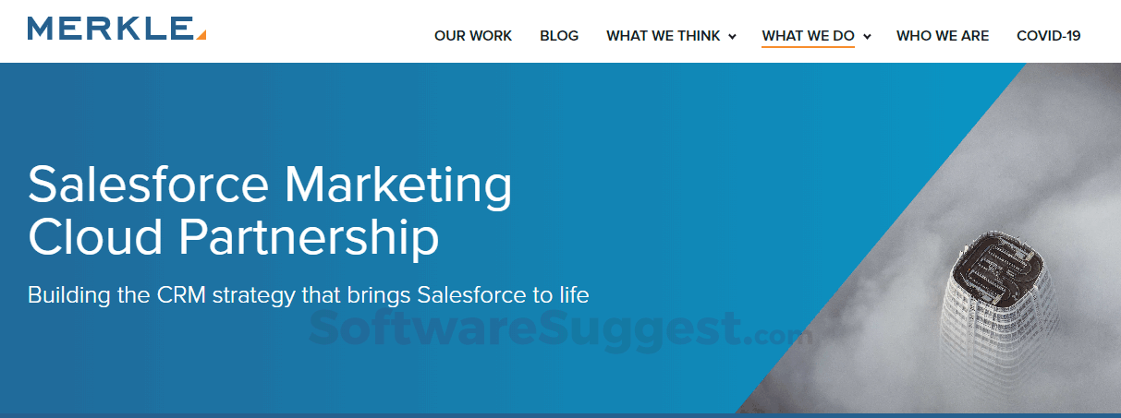Select the WHAT WE THINK menu label
Viewport: 1121px width, 418px height.
coord(663,36)
